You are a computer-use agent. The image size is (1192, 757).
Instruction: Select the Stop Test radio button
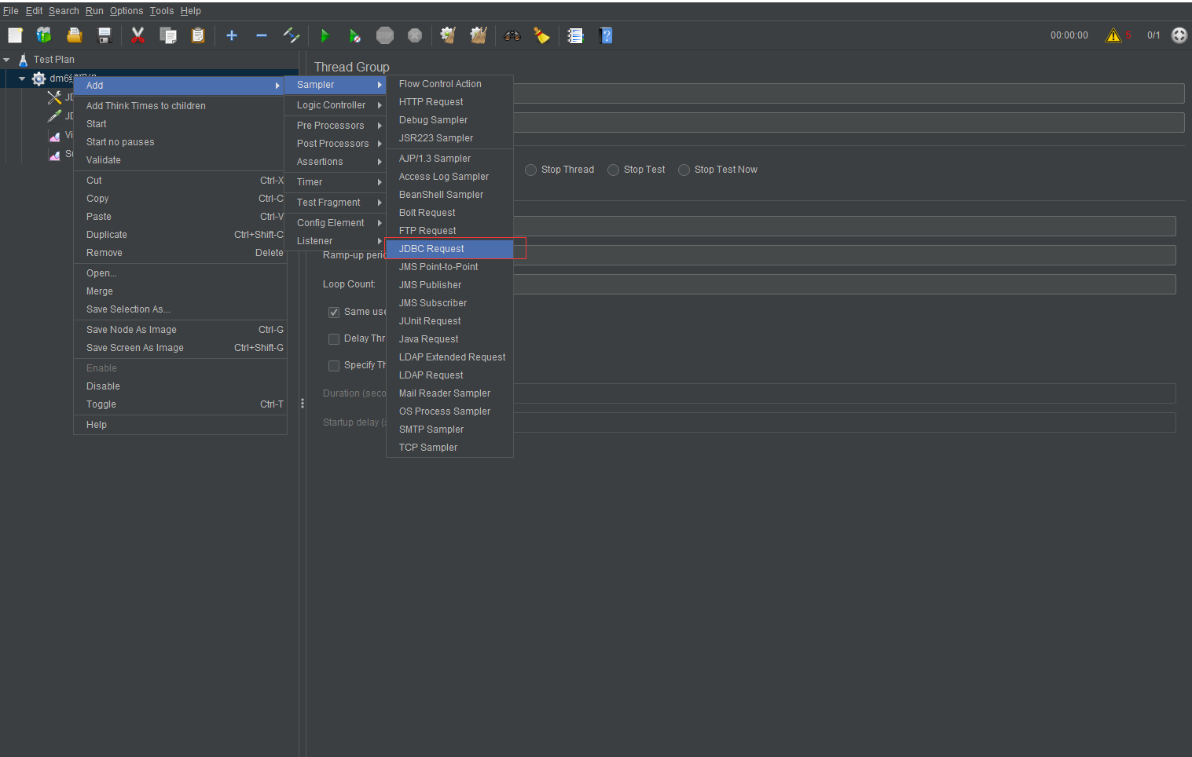614,170
